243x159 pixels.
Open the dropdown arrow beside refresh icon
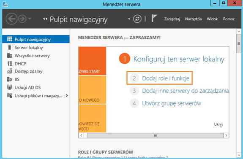point(129,19)
